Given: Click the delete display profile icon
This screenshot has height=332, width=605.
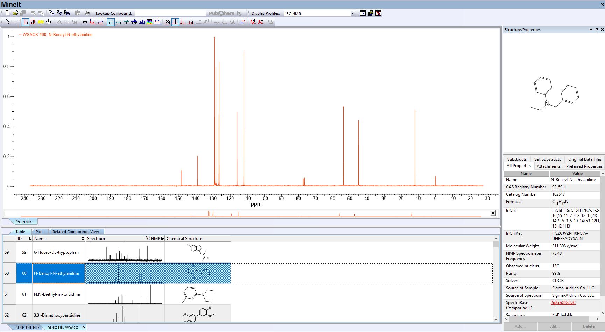Looking at the screenshot, I should [378, 13].
